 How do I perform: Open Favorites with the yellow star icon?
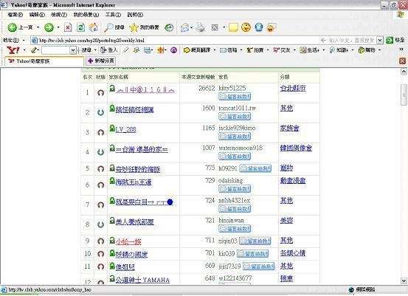tap(134, 27)
